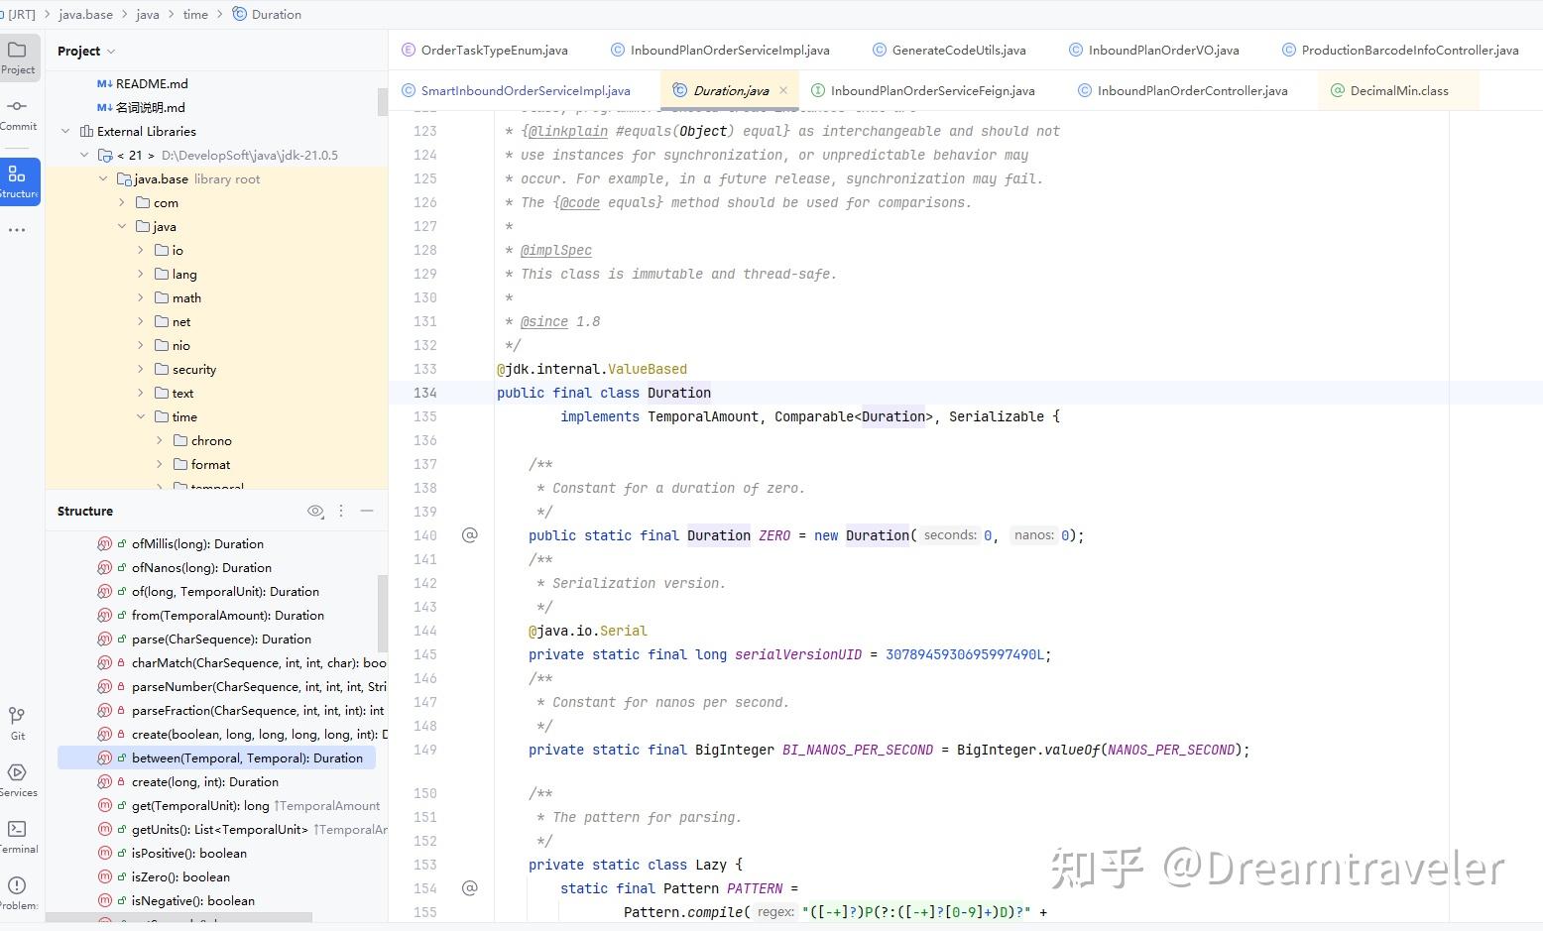The height and width of the screenshot is (931, 1543).
Task: Expand the math folder
Action: 141,297
